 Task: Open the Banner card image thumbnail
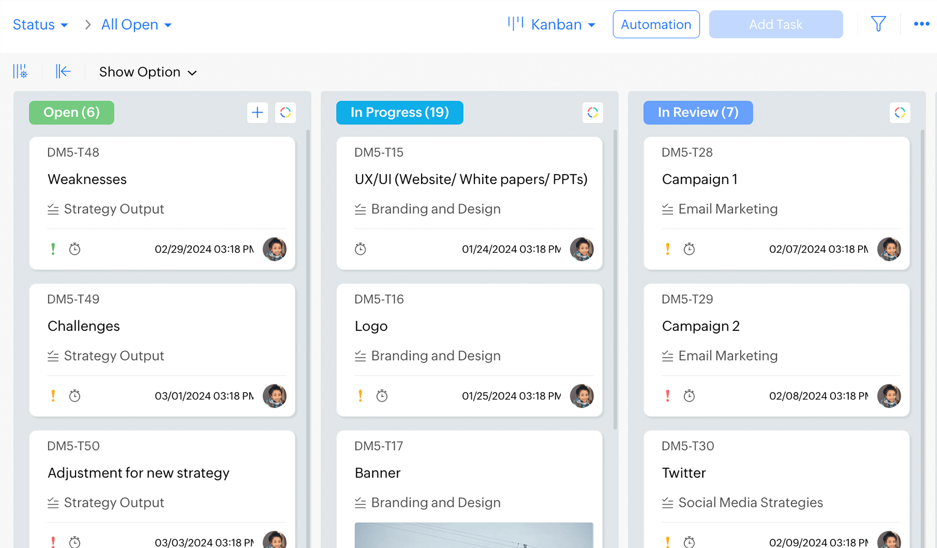473,535
